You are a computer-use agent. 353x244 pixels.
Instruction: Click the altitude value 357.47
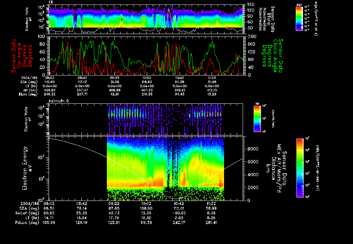[82, 90]
